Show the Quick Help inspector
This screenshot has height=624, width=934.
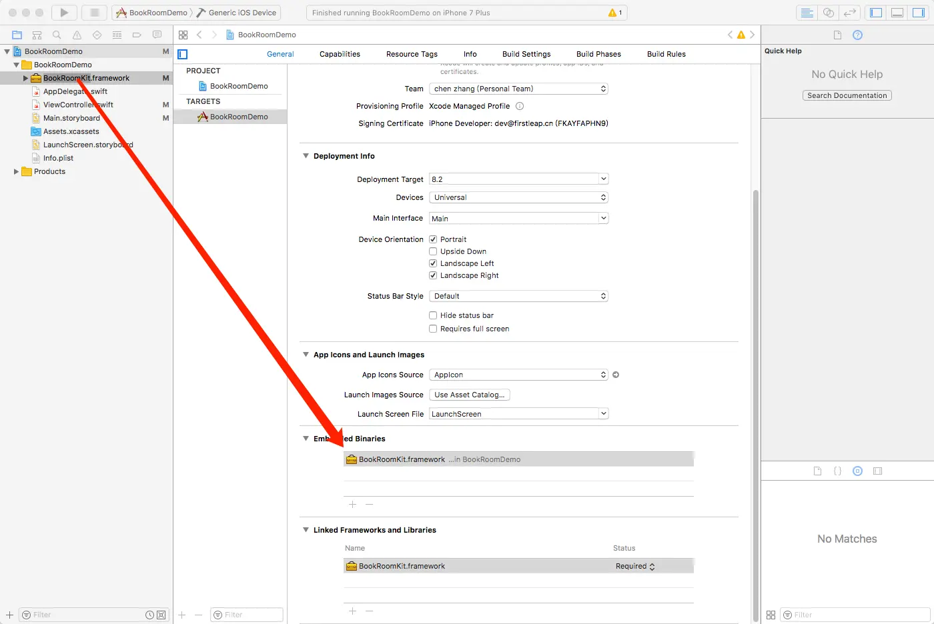click(x=858, y=35)
